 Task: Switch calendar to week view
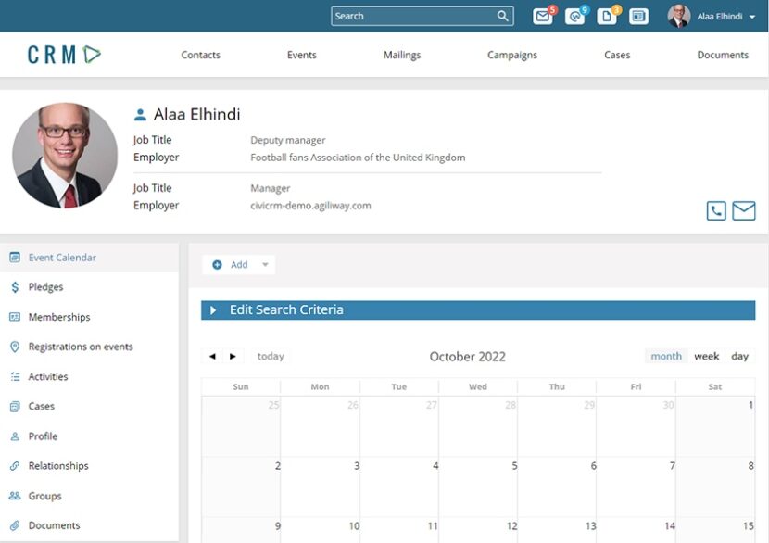[x=707, y=355]
